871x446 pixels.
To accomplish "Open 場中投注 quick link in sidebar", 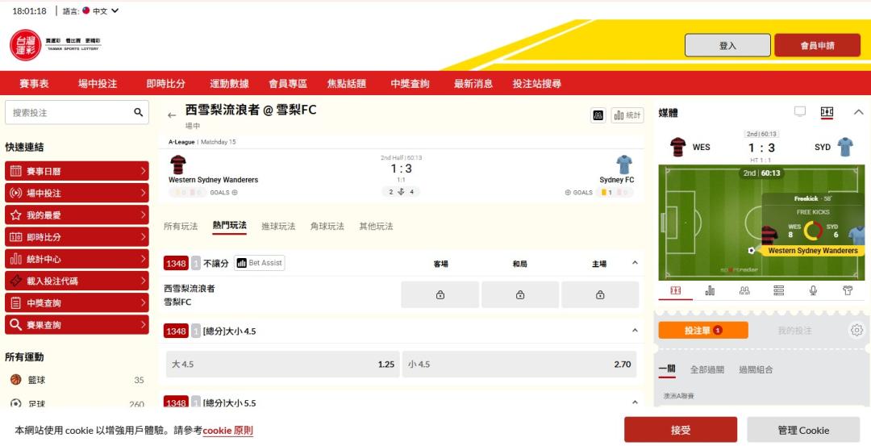I will [x=77, y=194].
